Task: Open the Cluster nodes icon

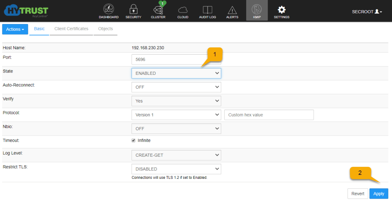Action: 158,10
